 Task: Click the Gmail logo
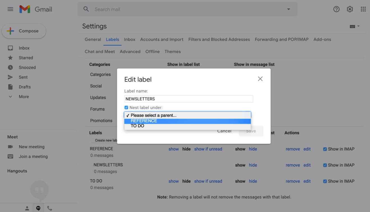click(36, 9)
